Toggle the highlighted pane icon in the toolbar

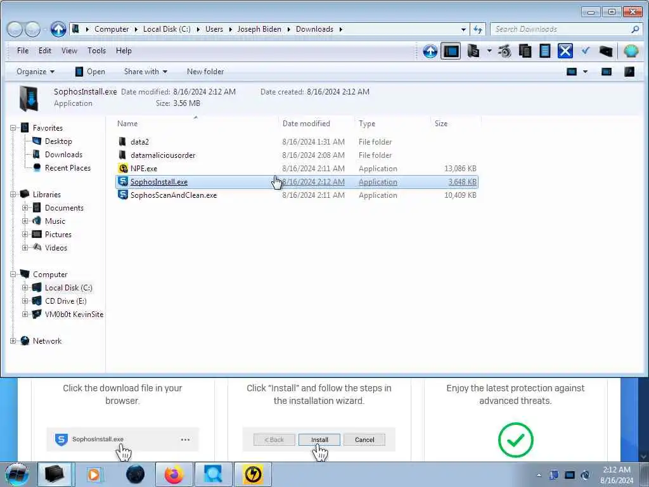coord(451,51)
